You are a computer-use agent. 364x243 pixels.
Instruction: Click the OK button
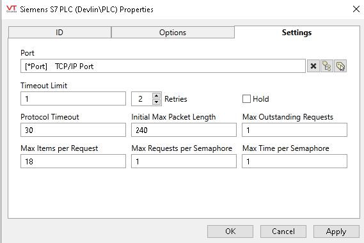click(x=230, y=231)
